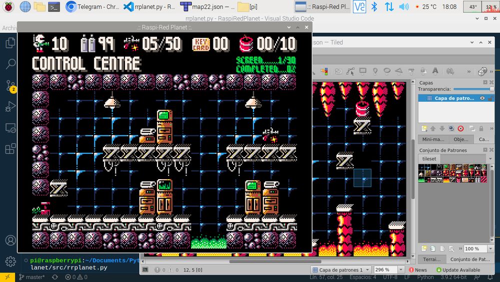Click the red remove layer icon
The width and height of the screenshot is (500, 282).
[x=460, y=129]
